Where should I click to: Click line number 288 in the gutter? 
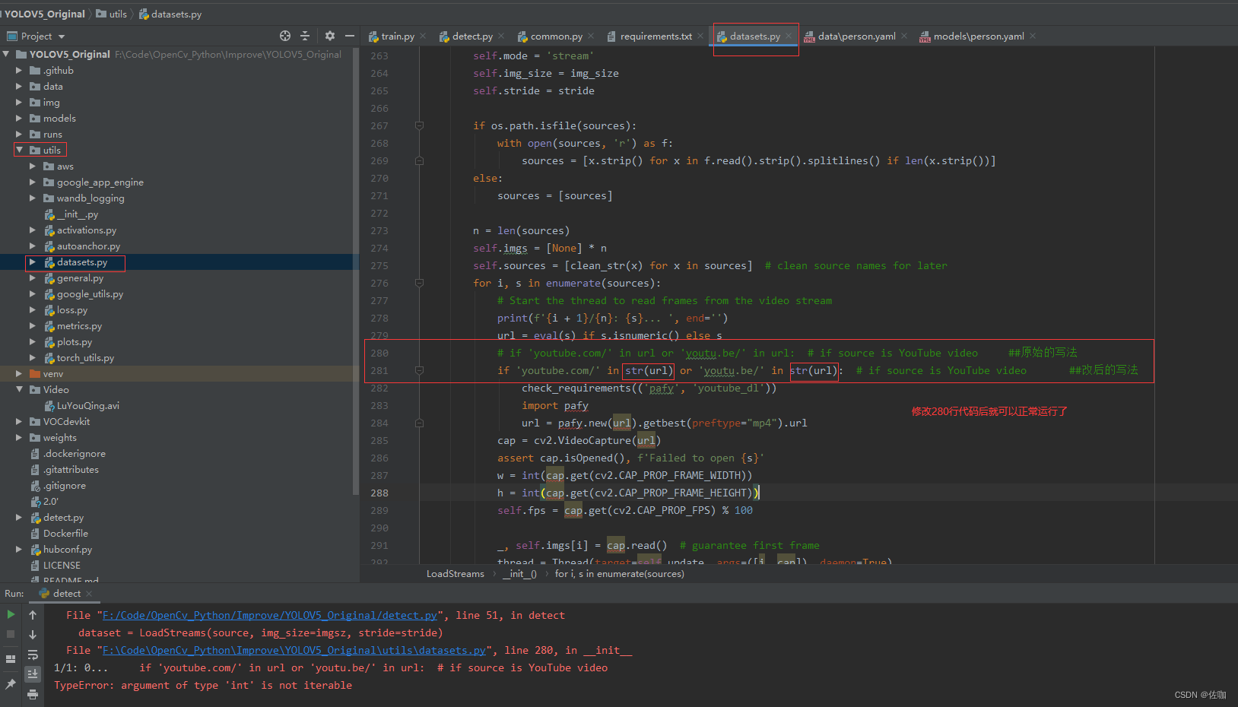click(379, 493)
